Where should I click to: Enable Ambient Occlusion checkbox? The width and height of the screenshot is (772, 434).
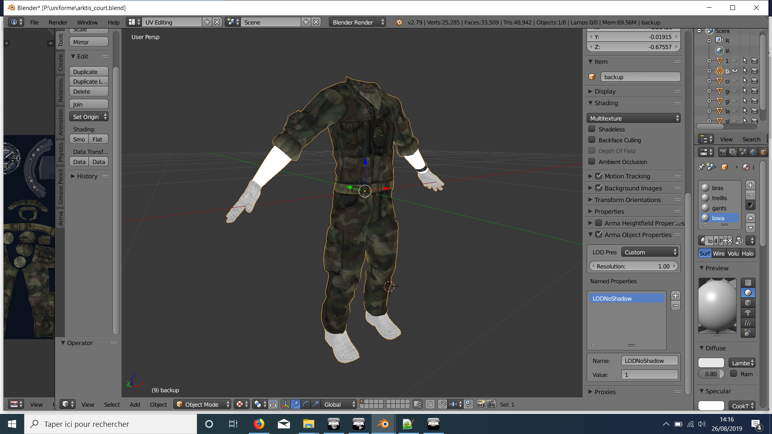pos(592,162)
